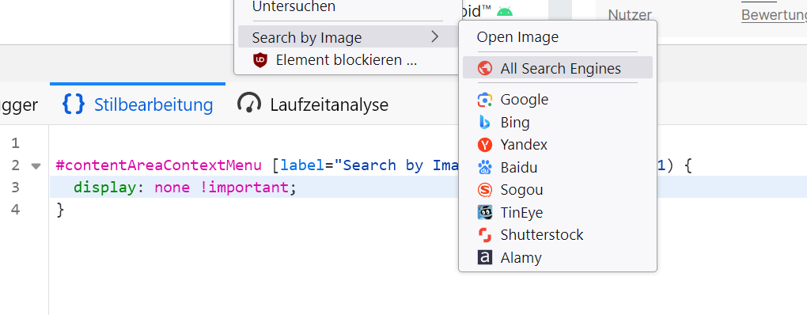
Task: Click the Alamy letter icon
Action: (485, 257)
